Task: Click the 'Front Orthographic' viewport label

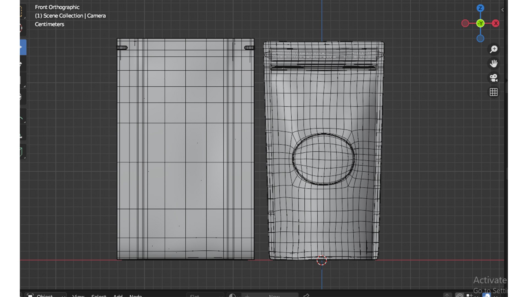Action: [x=57, y=7]
